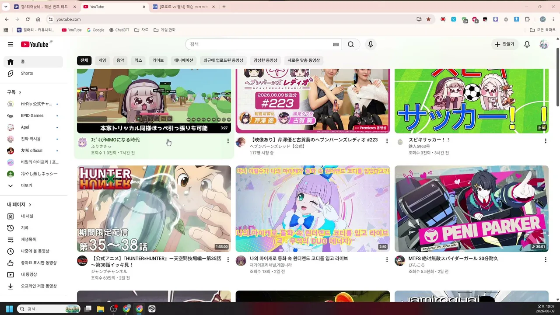Select the 전체 filter chip
This screenshot has width=560, height=315.
84,60
